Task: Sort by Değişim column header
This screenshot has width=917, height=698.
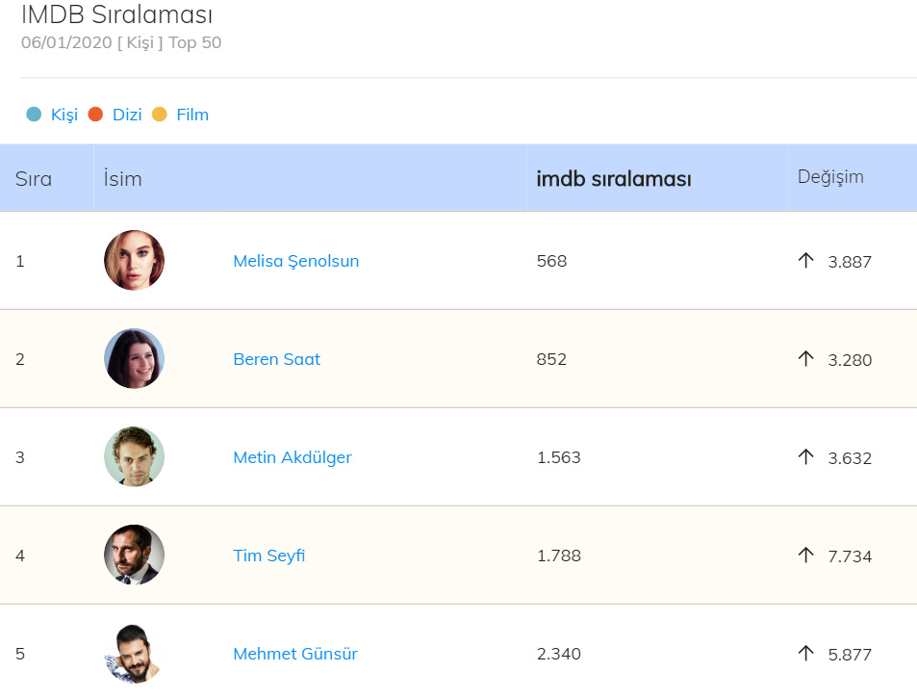Action: pos(830,177)
